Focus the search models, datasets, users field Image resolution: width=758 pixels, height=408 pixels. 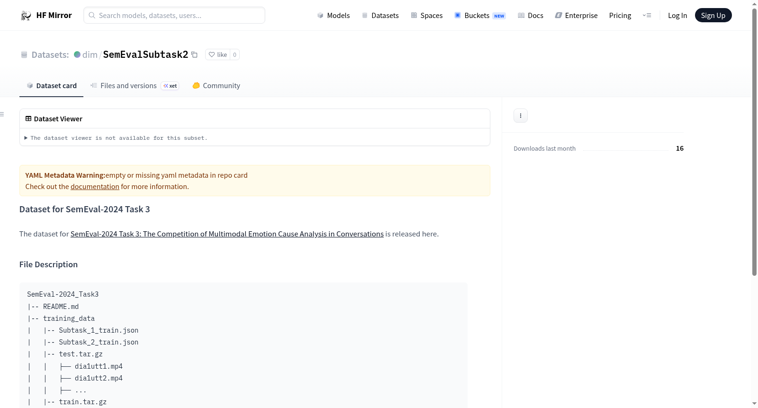pyautogui.click(x=174, y=15)
